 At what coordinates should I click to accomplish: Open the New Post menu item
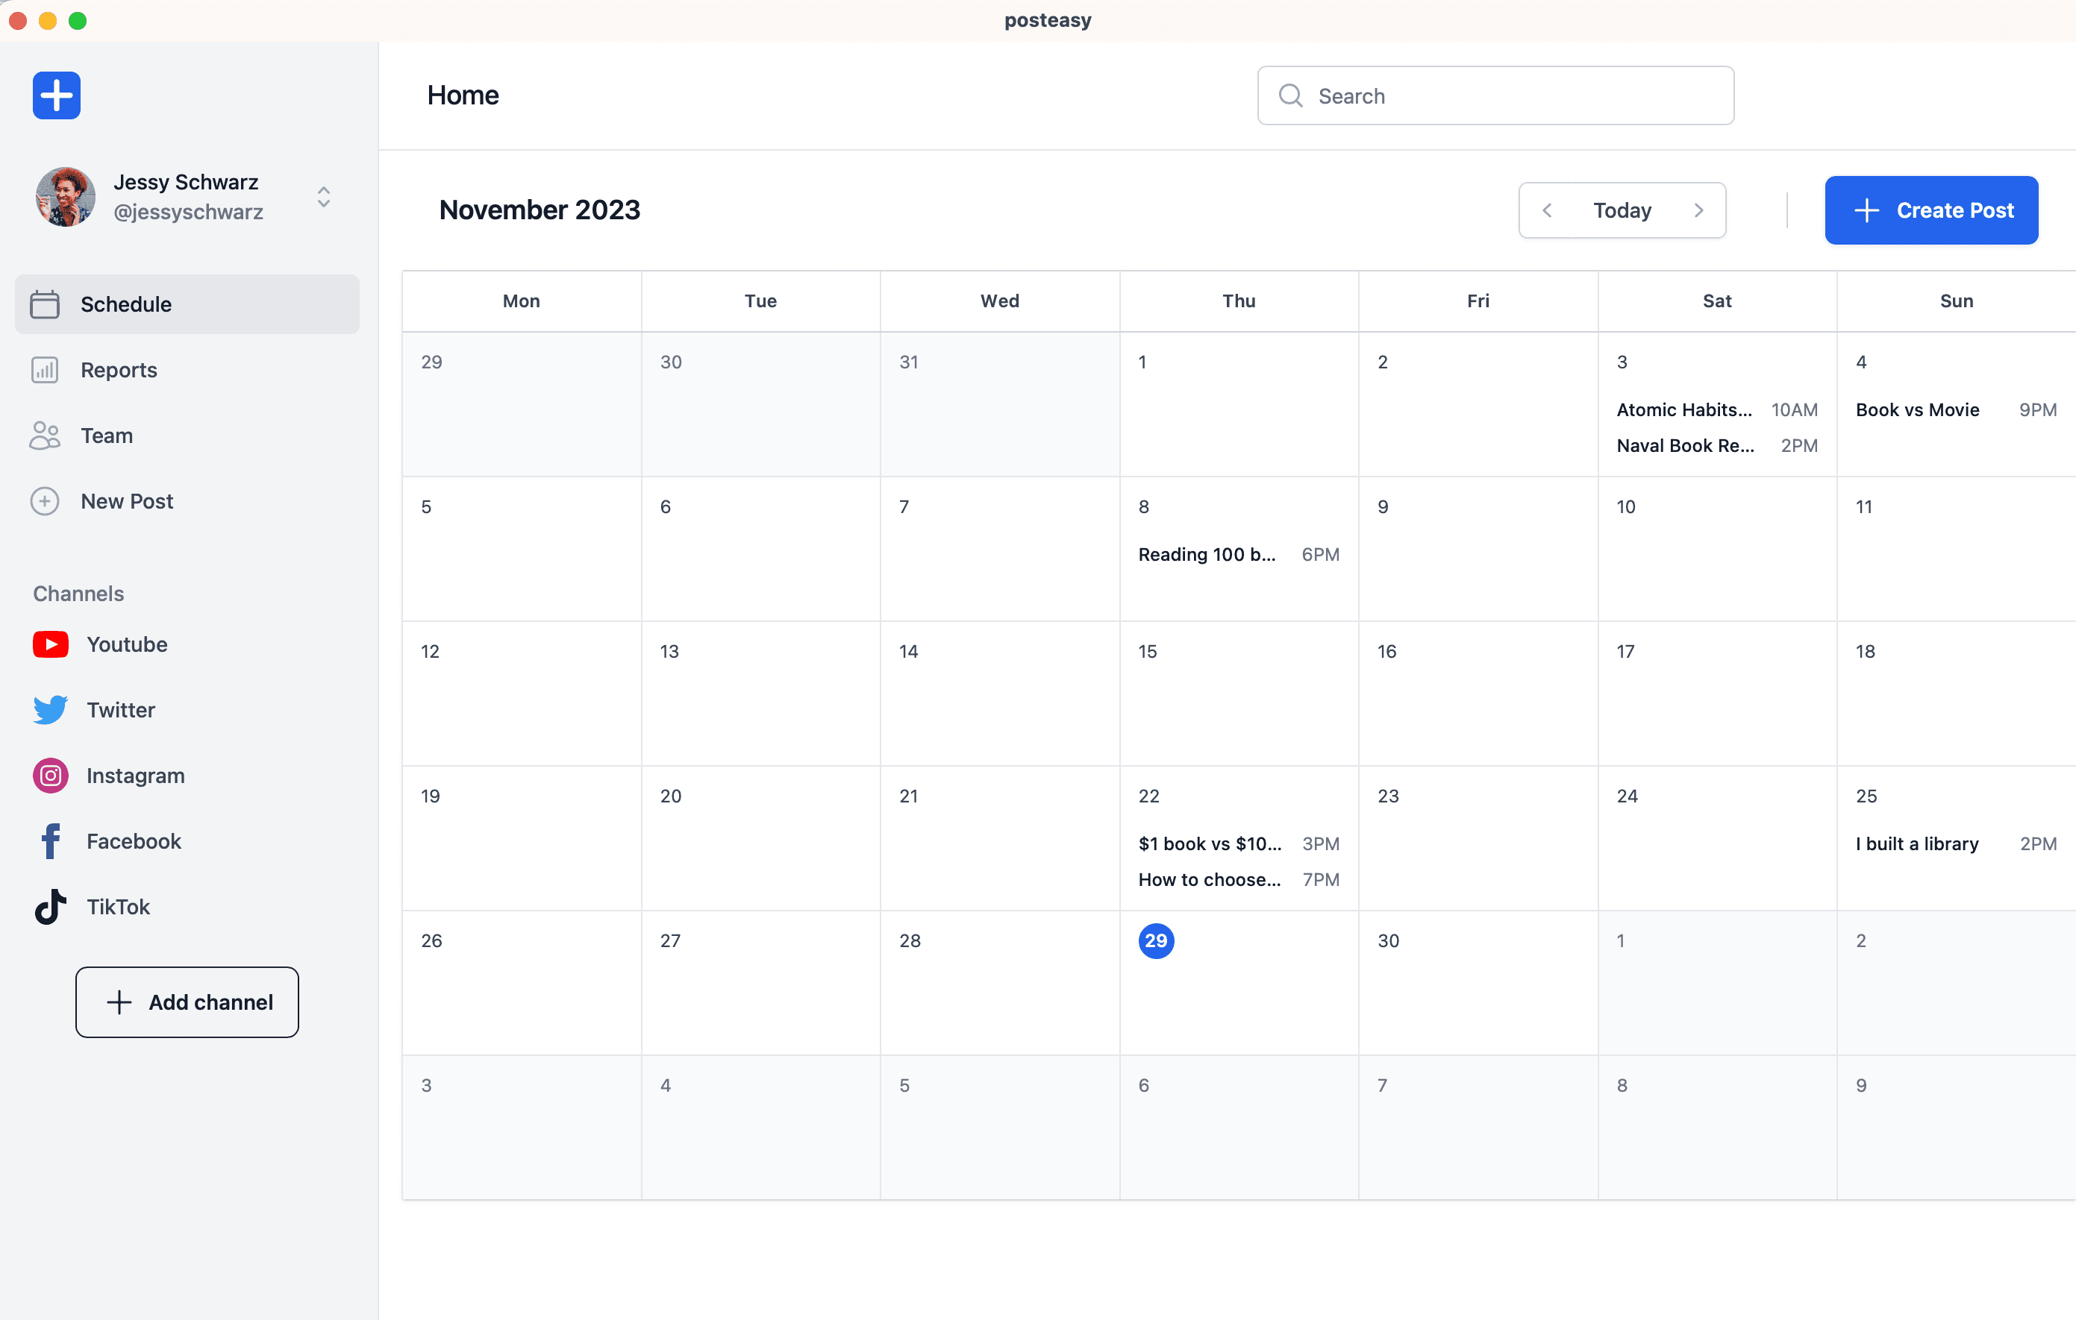pyautogui.click(x=187, y=501)
